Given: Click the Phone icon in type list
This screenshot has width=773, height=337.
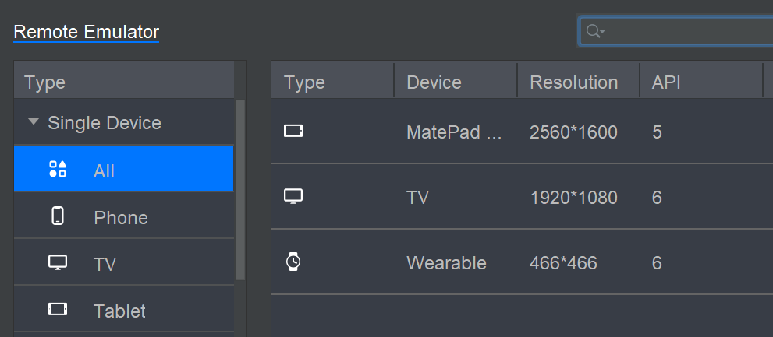Looking at the screenshot, I should (x=58, y=216).
